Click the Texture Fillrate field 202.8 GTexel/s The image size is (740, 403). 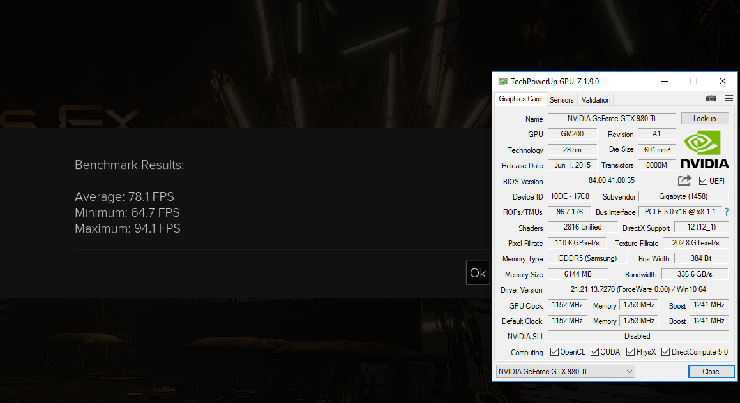click(x=696, y=243)
